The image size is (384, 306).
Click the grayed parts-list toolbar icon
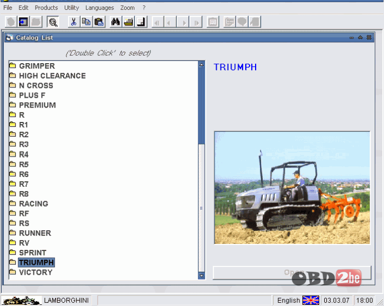[229, 22]
